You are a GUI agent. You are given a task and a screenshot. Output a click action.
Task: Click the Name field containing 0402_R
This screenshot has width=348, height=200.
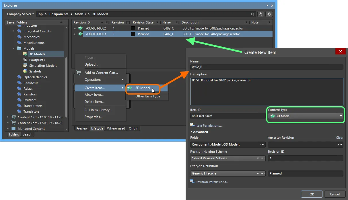click(x=267, y=67)
